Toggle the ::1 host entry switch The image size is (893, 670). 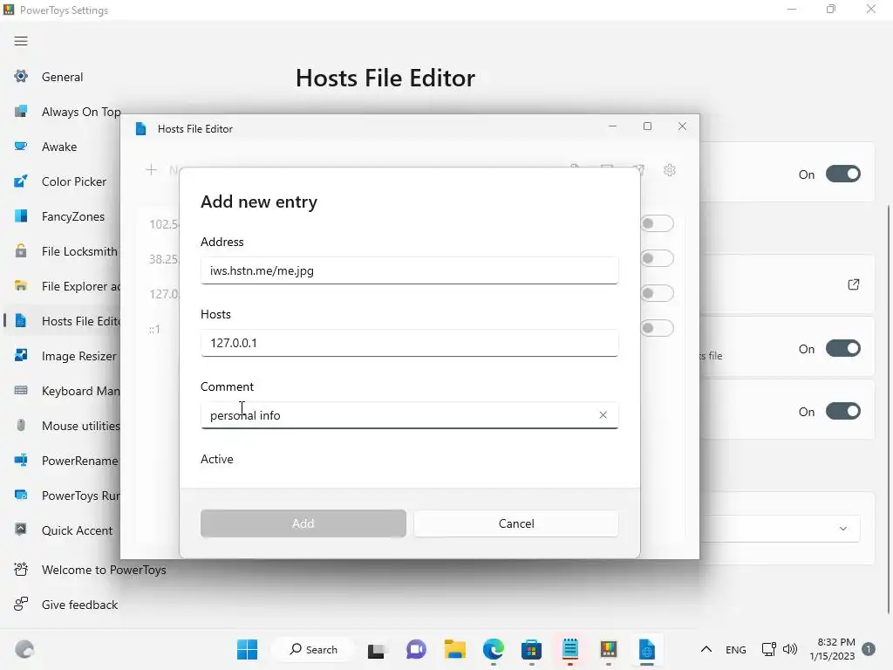(658, 328)
